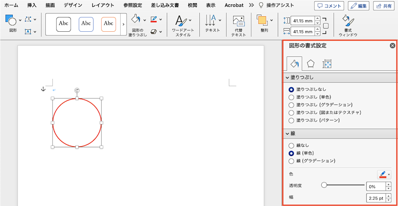
Task: Apply the orange outline Abc shape style
Action: (108, 24)
